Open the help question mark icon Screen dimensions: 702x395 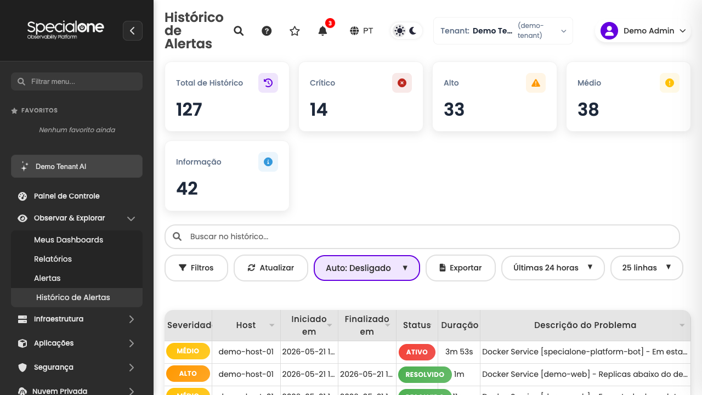[x=267, y=31]
